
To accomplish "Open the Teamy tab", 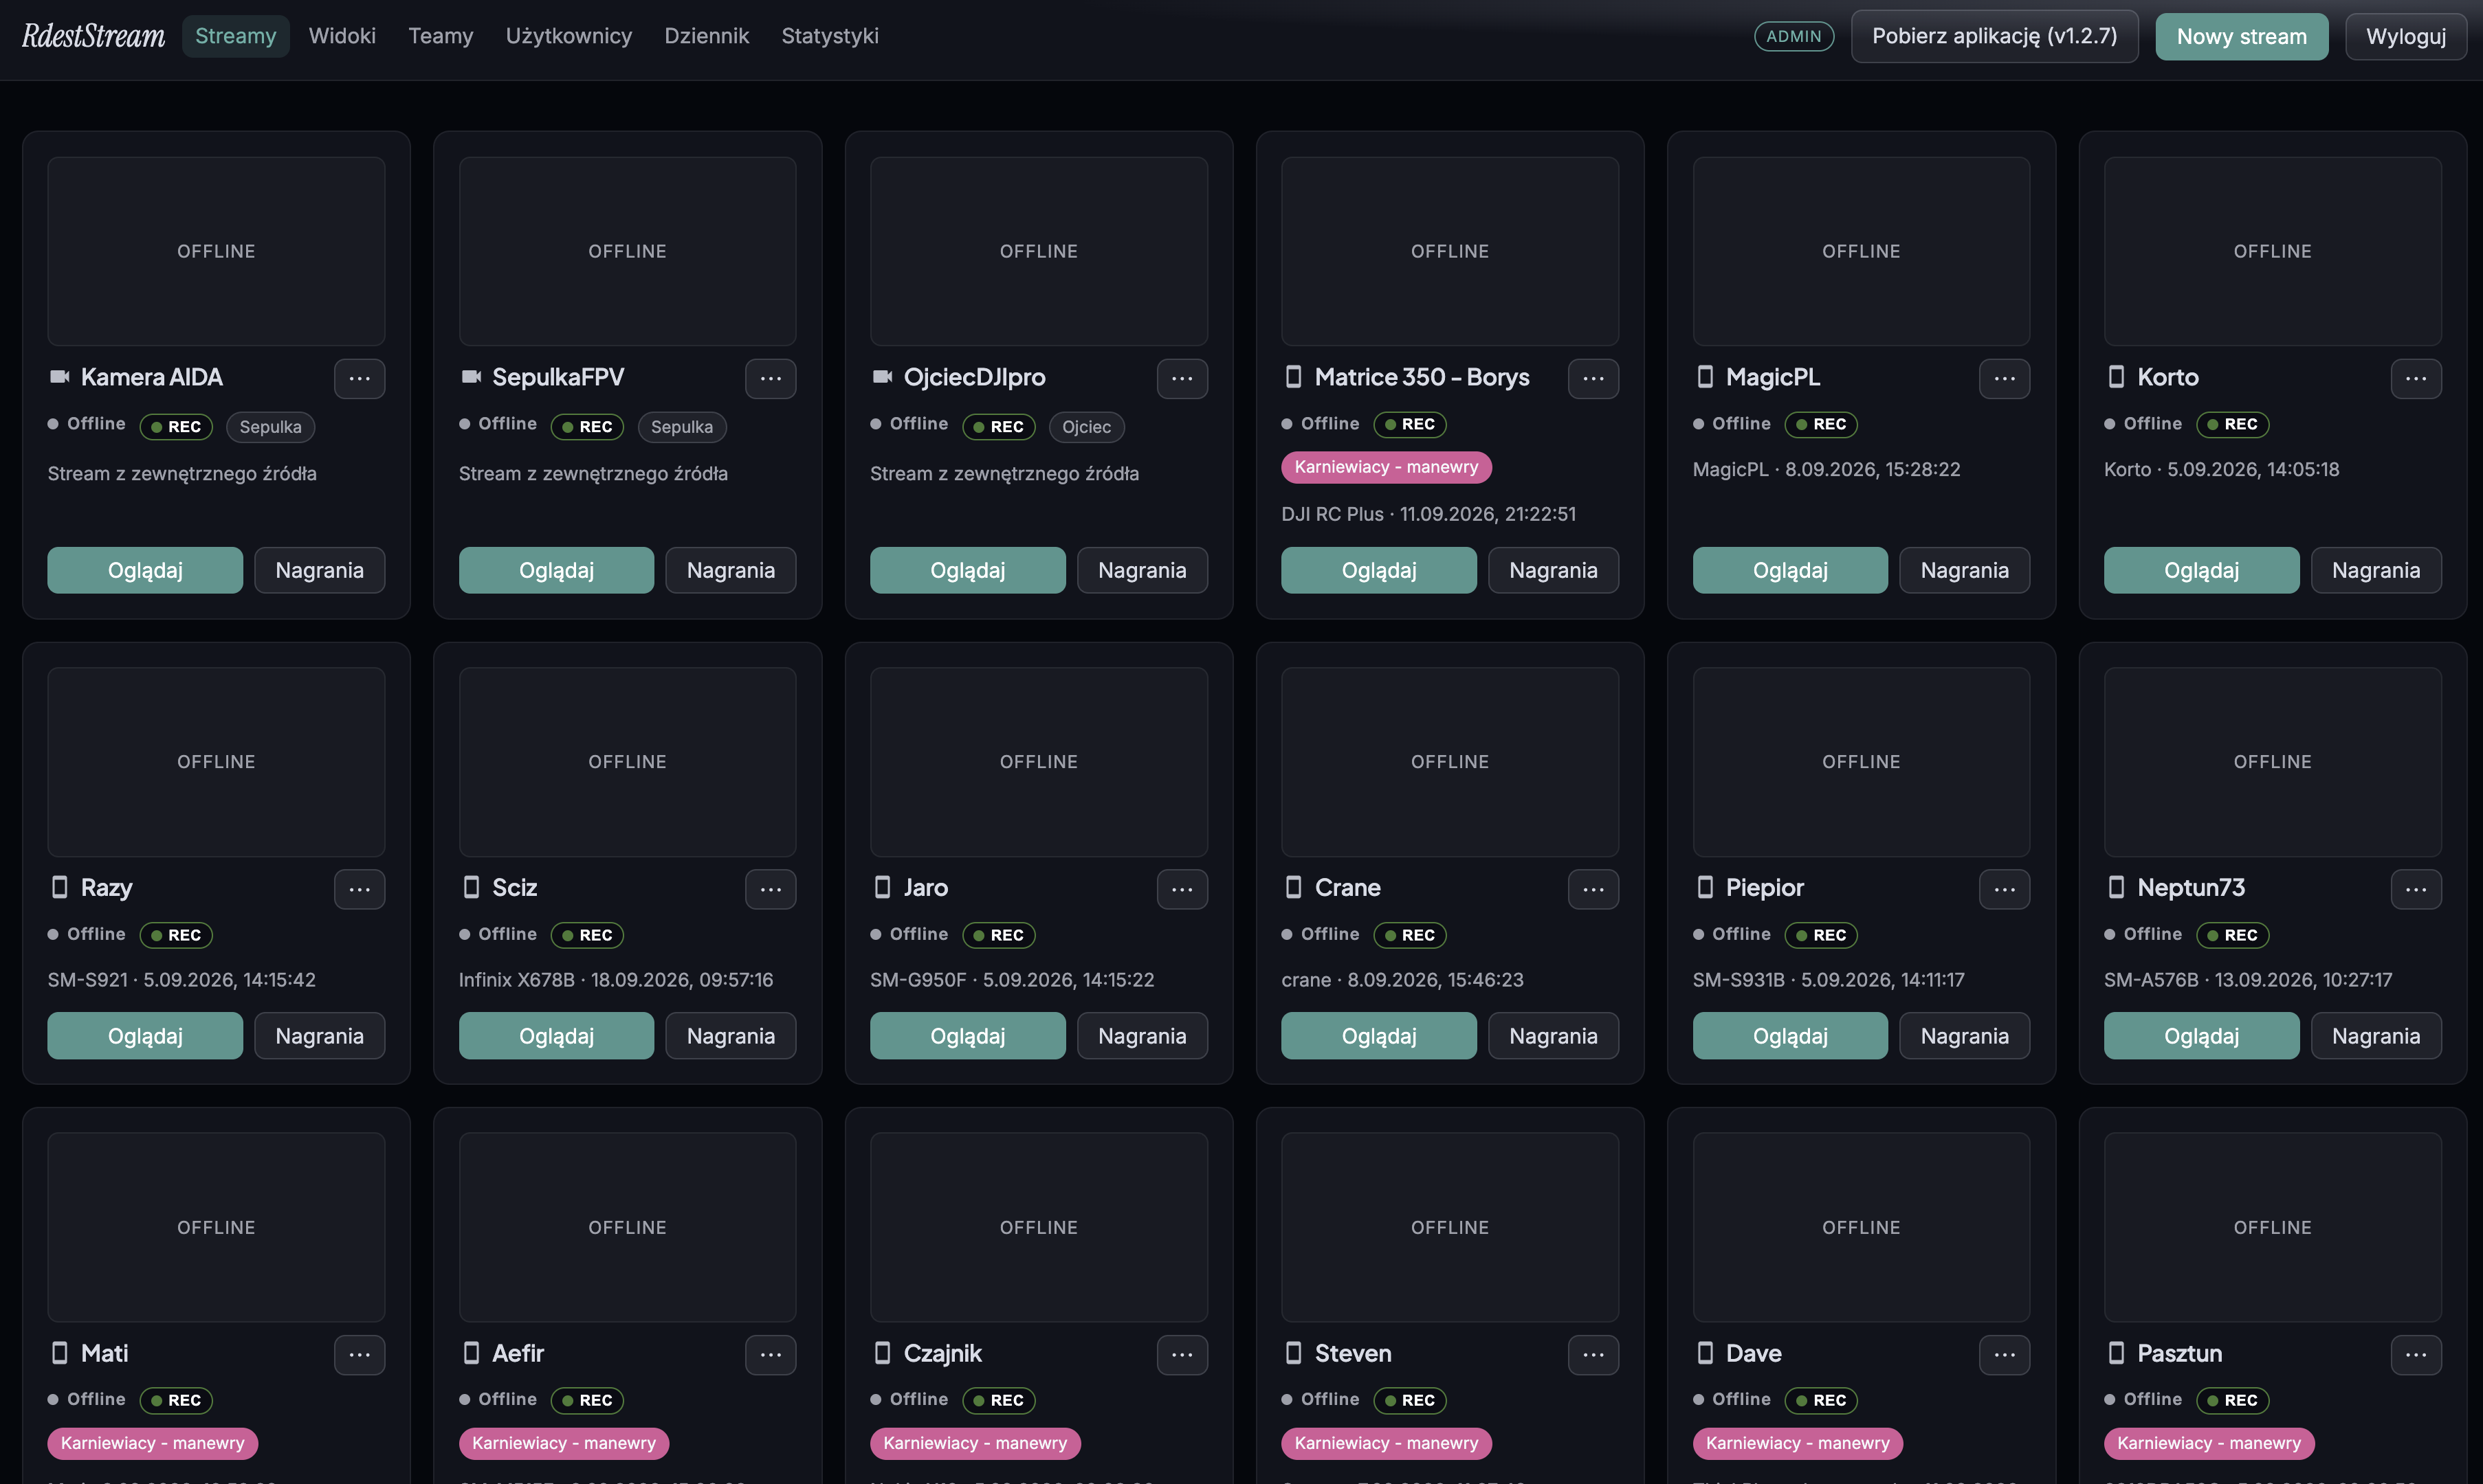I will click(440, 36).
